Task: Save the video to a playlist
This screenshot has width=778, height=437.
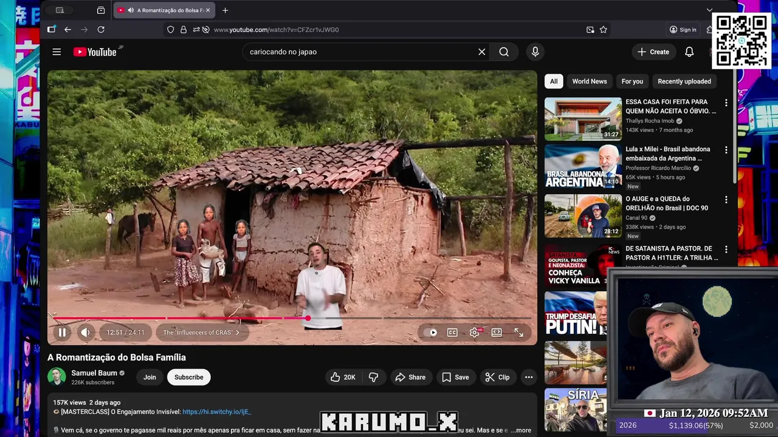Action: pos(455,377)
